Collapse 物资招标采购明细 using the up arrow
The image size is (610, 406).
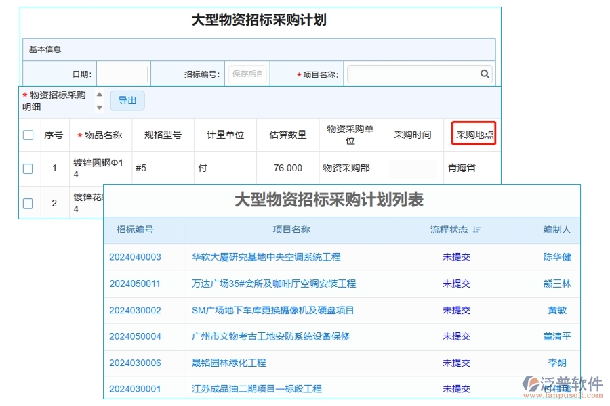[99, 95]
